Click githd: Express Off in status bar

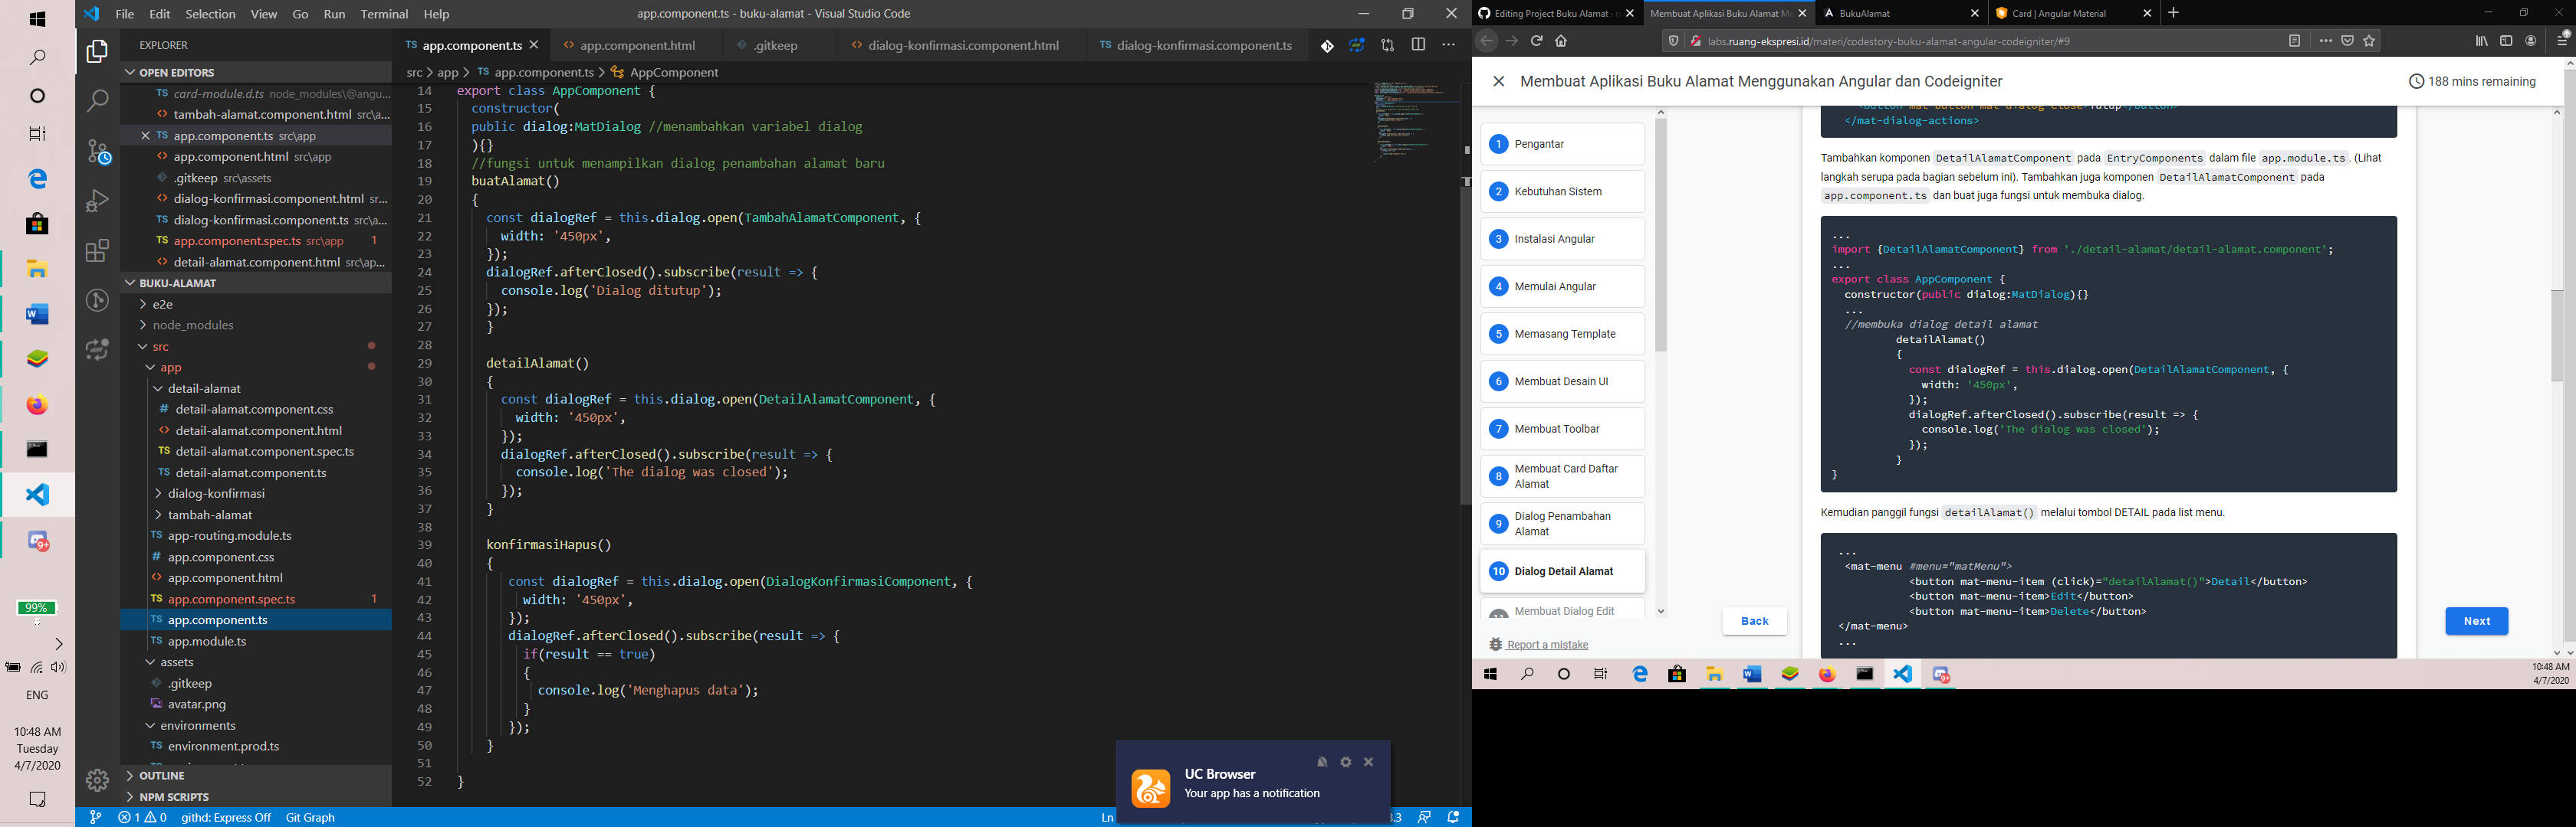coord(226,817)
